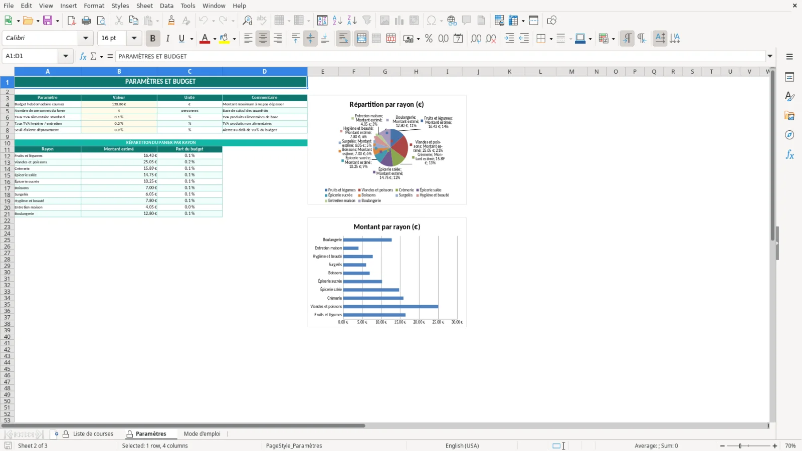Toggle Bold formatting

coord(152,39)
